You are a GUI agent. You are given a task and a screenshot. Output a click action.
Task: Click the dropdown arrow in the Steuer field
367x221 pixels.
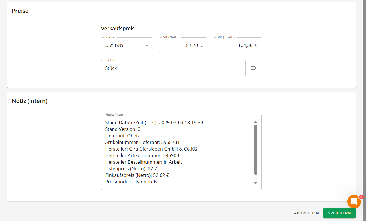(x=147, y=45)
